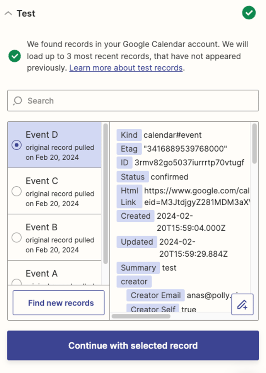Click the green success checkmark beside the message
Viewport: 266px width, 373px height.
point(15,56)
